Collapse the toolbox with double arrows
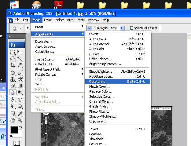 point(10,36)
